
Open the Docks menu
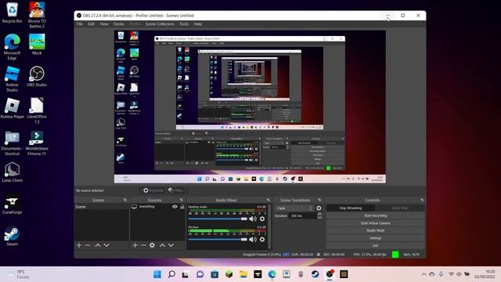[x=118, y=24]
